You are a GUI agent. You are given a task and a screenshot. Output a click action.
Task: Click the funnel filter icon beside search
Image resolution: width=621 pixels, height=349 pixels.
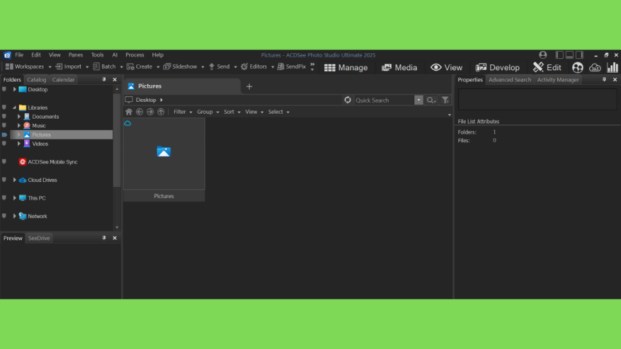coord(445,100)
